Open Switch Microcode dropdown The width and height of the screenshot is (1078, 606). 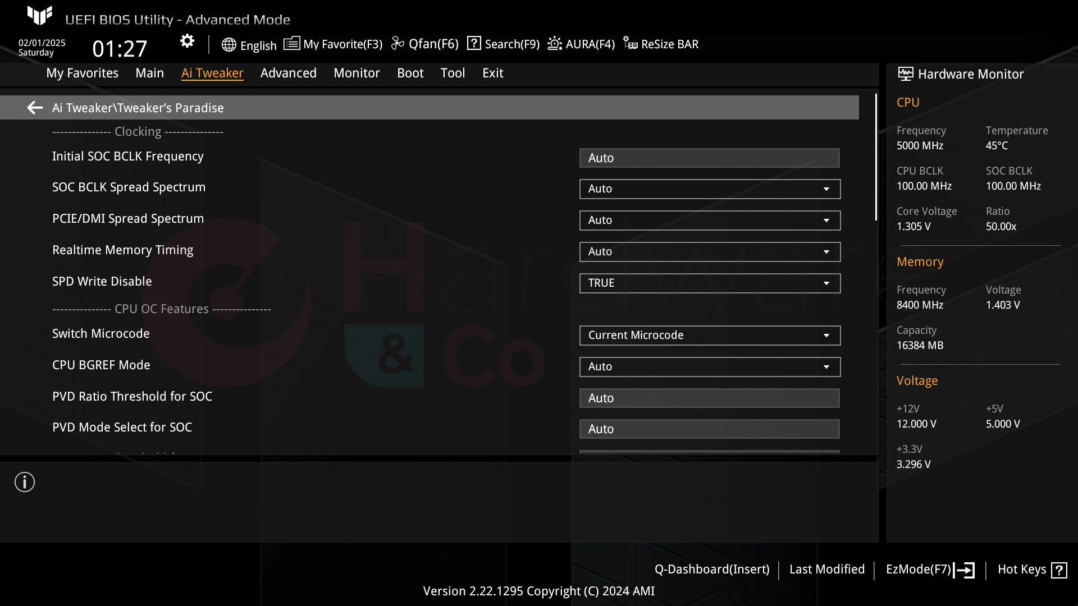click(710, 336)
